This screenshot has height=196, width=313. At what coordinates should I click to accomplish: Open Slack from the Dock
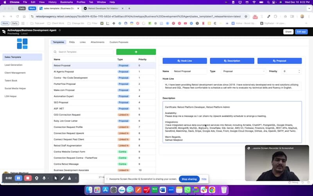pos(204,190)
